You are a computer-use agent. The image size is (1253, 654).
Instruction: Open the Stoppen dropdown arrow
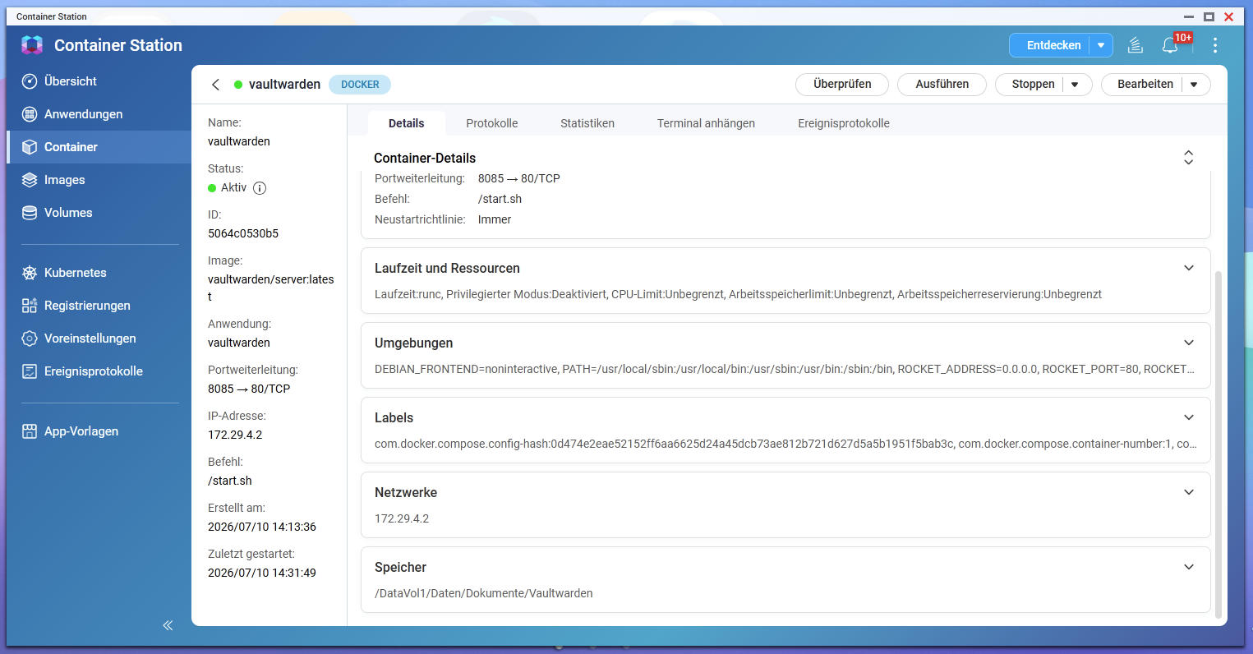pyautogui.click(x=1076, y=84)
